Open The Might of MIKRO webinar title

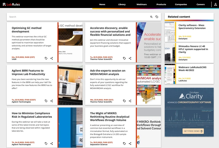click(x=110, y=117)
